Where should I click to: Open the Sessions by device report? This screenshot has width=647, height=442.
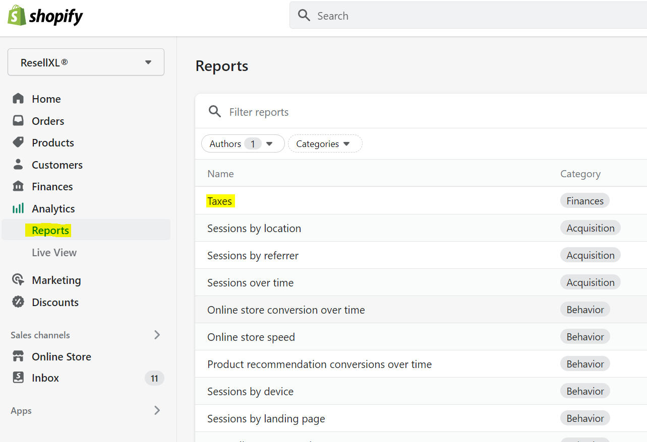[251, 392]
